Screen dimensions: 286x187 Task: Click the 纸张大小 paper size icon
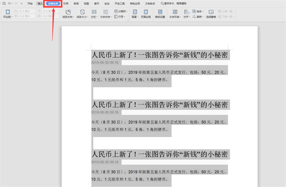(82, 12)
